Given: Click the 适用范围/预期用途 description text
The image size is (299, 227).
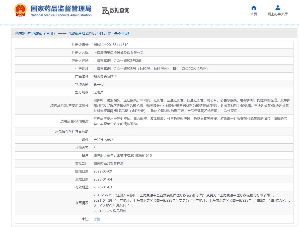Looking at the screenshot, I should point(190,121).
